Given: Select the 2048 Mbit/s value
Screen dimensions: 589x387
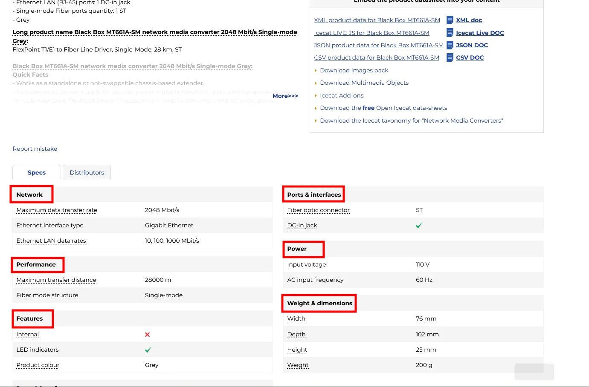Looking at the screenshot, I should pos(162,210).
